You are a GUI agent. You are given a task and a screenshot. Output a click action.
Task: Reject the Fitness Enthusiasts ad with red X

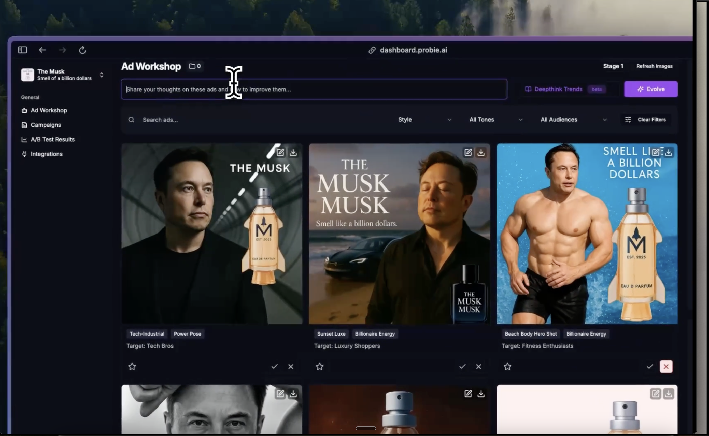[666, 367]
